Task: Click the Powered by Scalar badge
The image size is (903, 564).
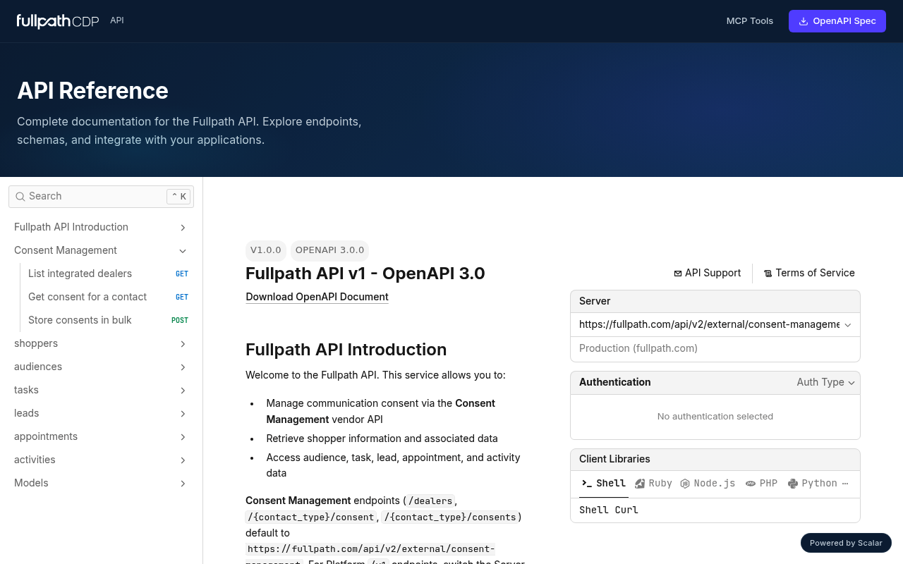Action: coord(846,543)
